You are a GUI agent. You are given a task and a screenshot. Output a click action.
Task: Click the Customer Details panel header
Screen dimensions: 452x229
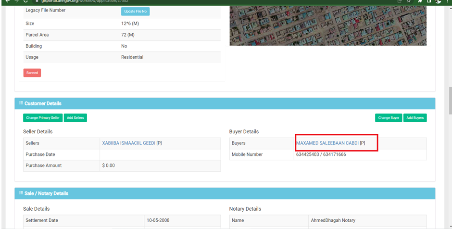tap(225, 103)
